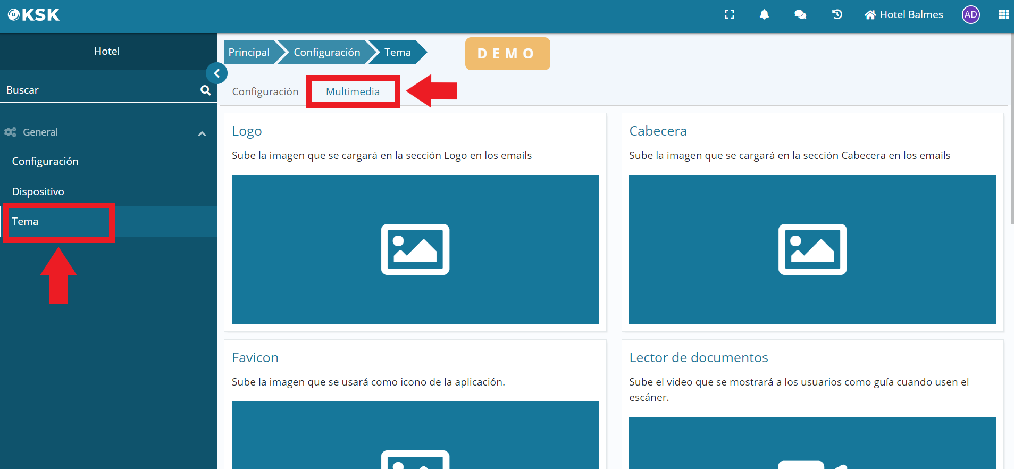Collapse the General menu section
1014x469 pixels.
202,133
